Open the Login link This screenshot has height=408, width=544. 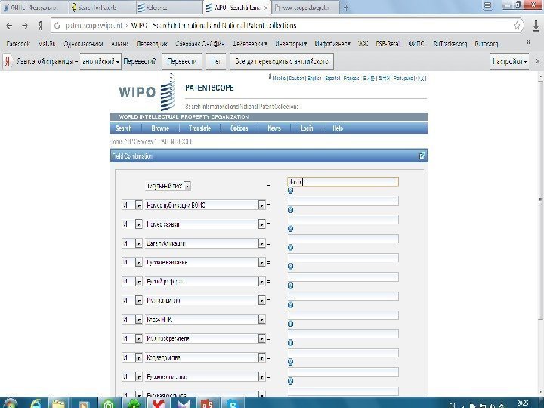(x=307, y=128)
